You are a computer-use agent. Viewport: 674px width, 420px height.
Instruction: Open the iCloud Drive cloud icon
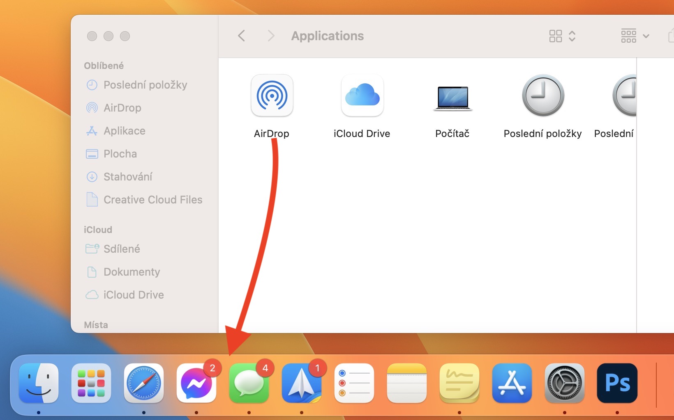[362, 96]
